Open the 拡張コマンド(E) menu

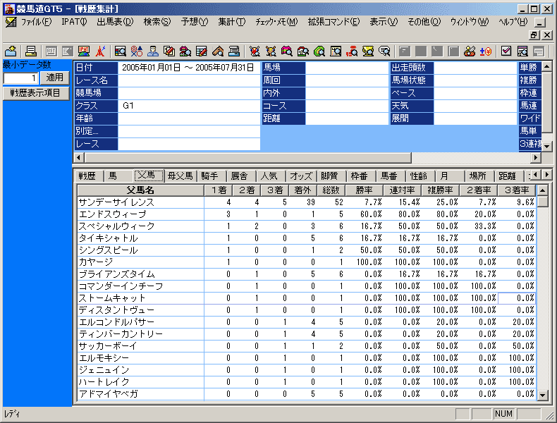(333, 22)
